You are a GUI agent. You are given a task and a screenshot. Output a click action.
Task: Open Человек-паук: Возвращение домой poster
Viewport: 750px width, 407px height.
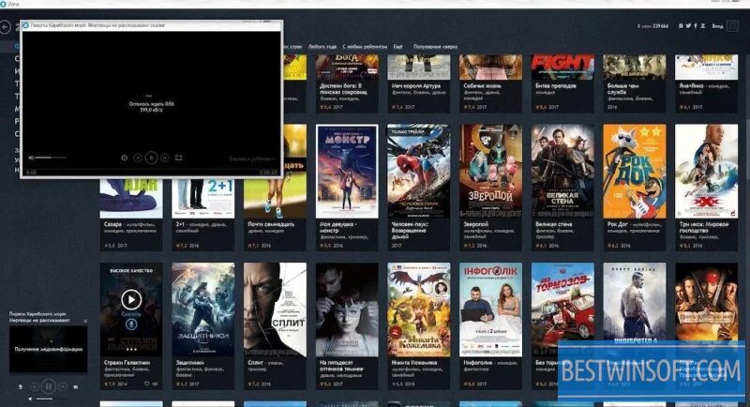point(418,172)
